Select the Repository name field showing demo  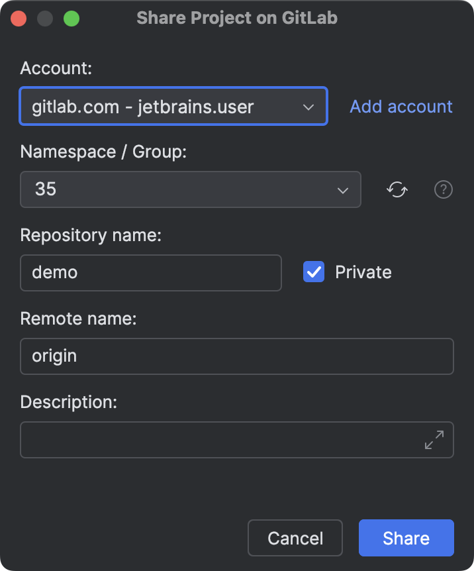tap(150, 272)
